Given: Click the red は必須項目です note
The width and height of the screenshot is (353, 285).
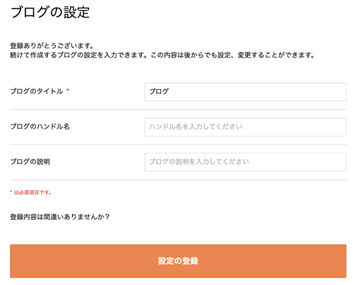Looking at the screenshot, I should click(x=32, y=192).
